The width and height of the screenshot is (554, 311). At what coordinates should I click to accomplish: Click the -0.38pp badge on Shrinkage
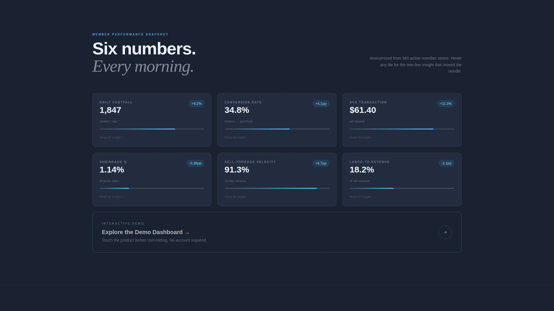pyautogui.click(x=195, y=163)
